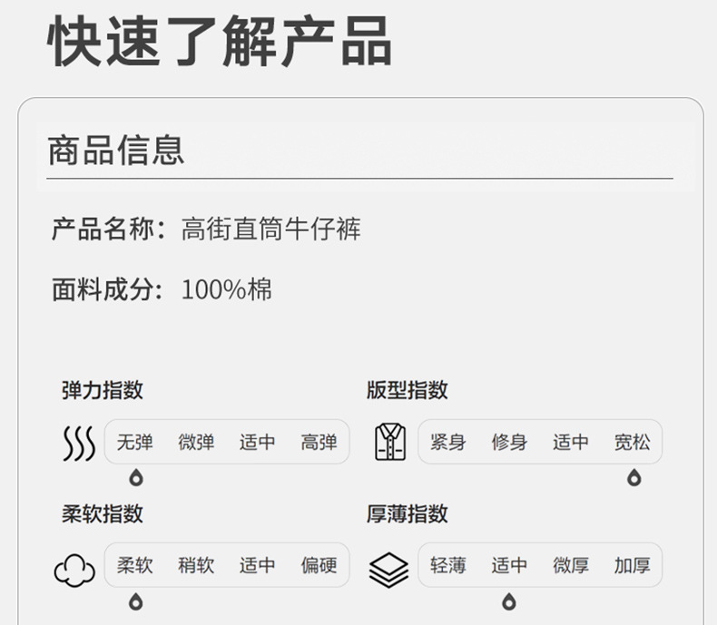The width and height of the screenshot is (717, 625).
Task: Select 柔软 in softness scale
Action: pyautogui.click(x=135, y=566)
